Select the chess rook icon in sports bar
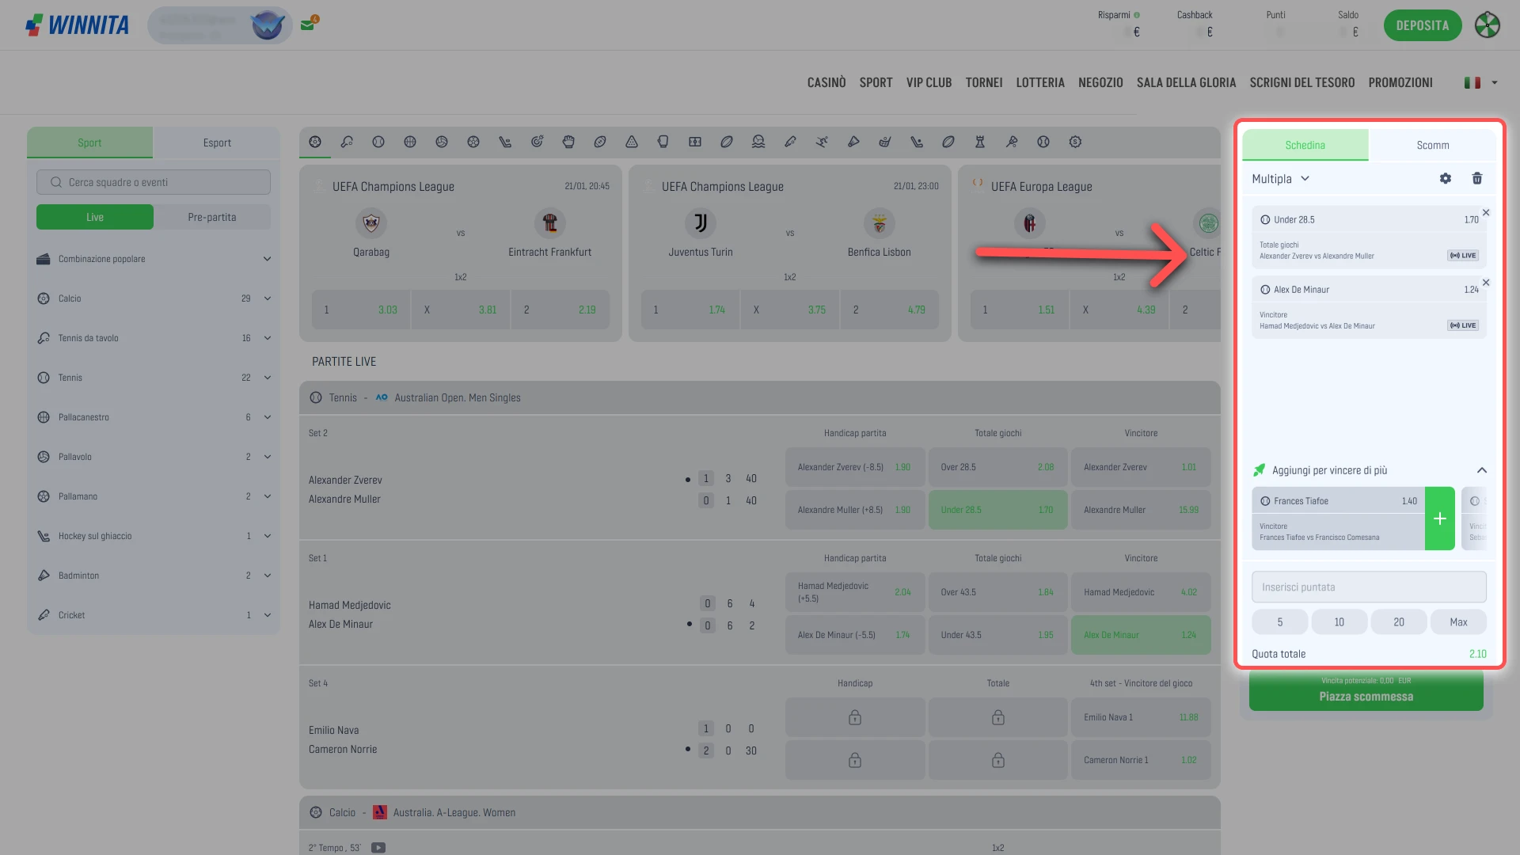1520x855 pixels. [x=980, y=142]
